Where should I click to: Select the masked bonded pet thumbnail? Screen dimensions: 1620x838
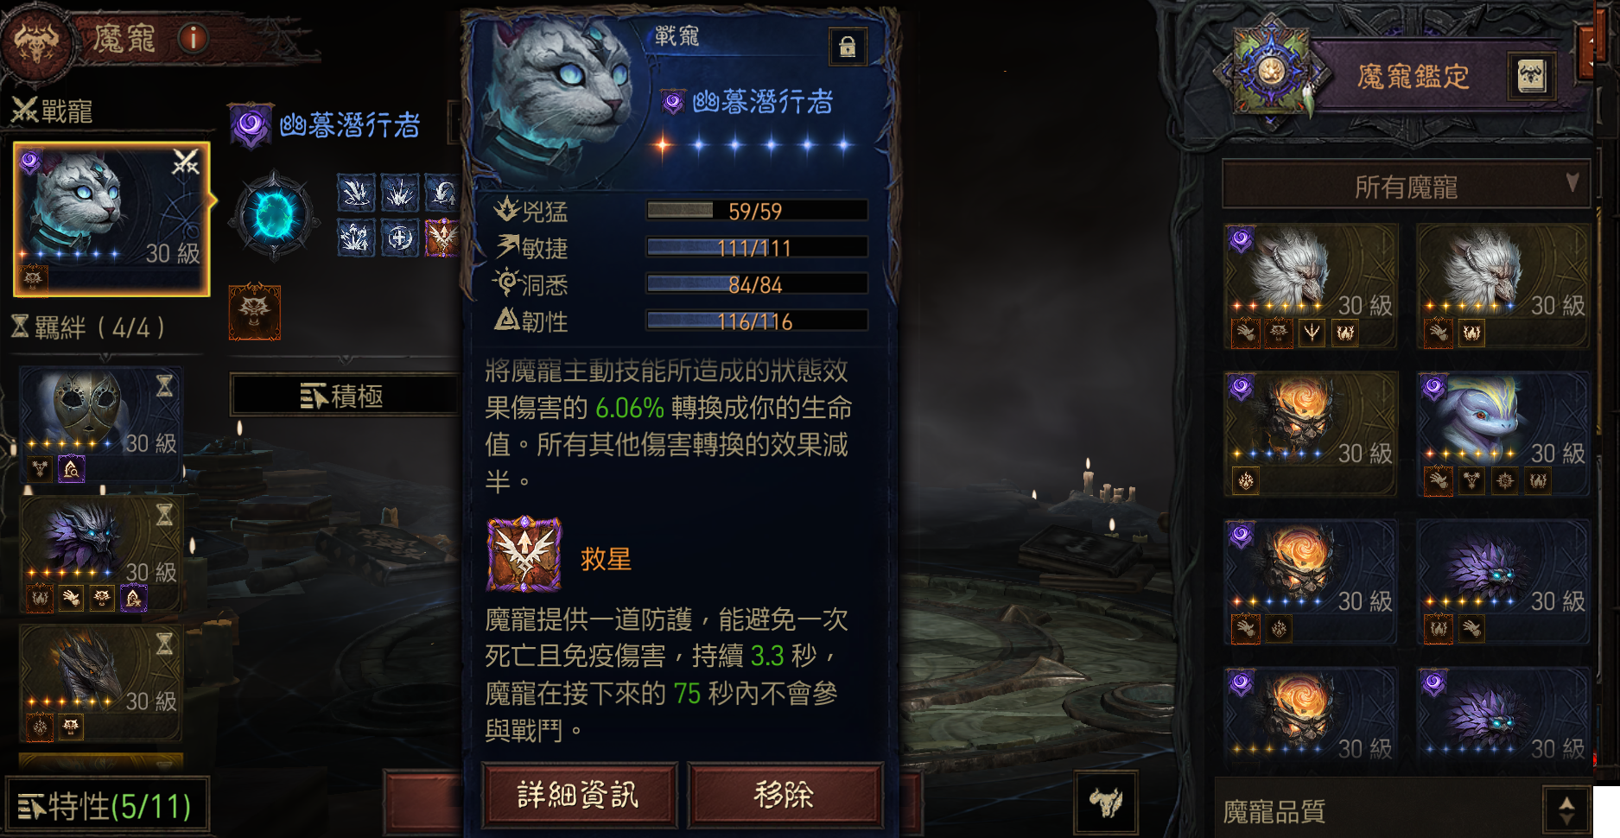coord(101,423)
